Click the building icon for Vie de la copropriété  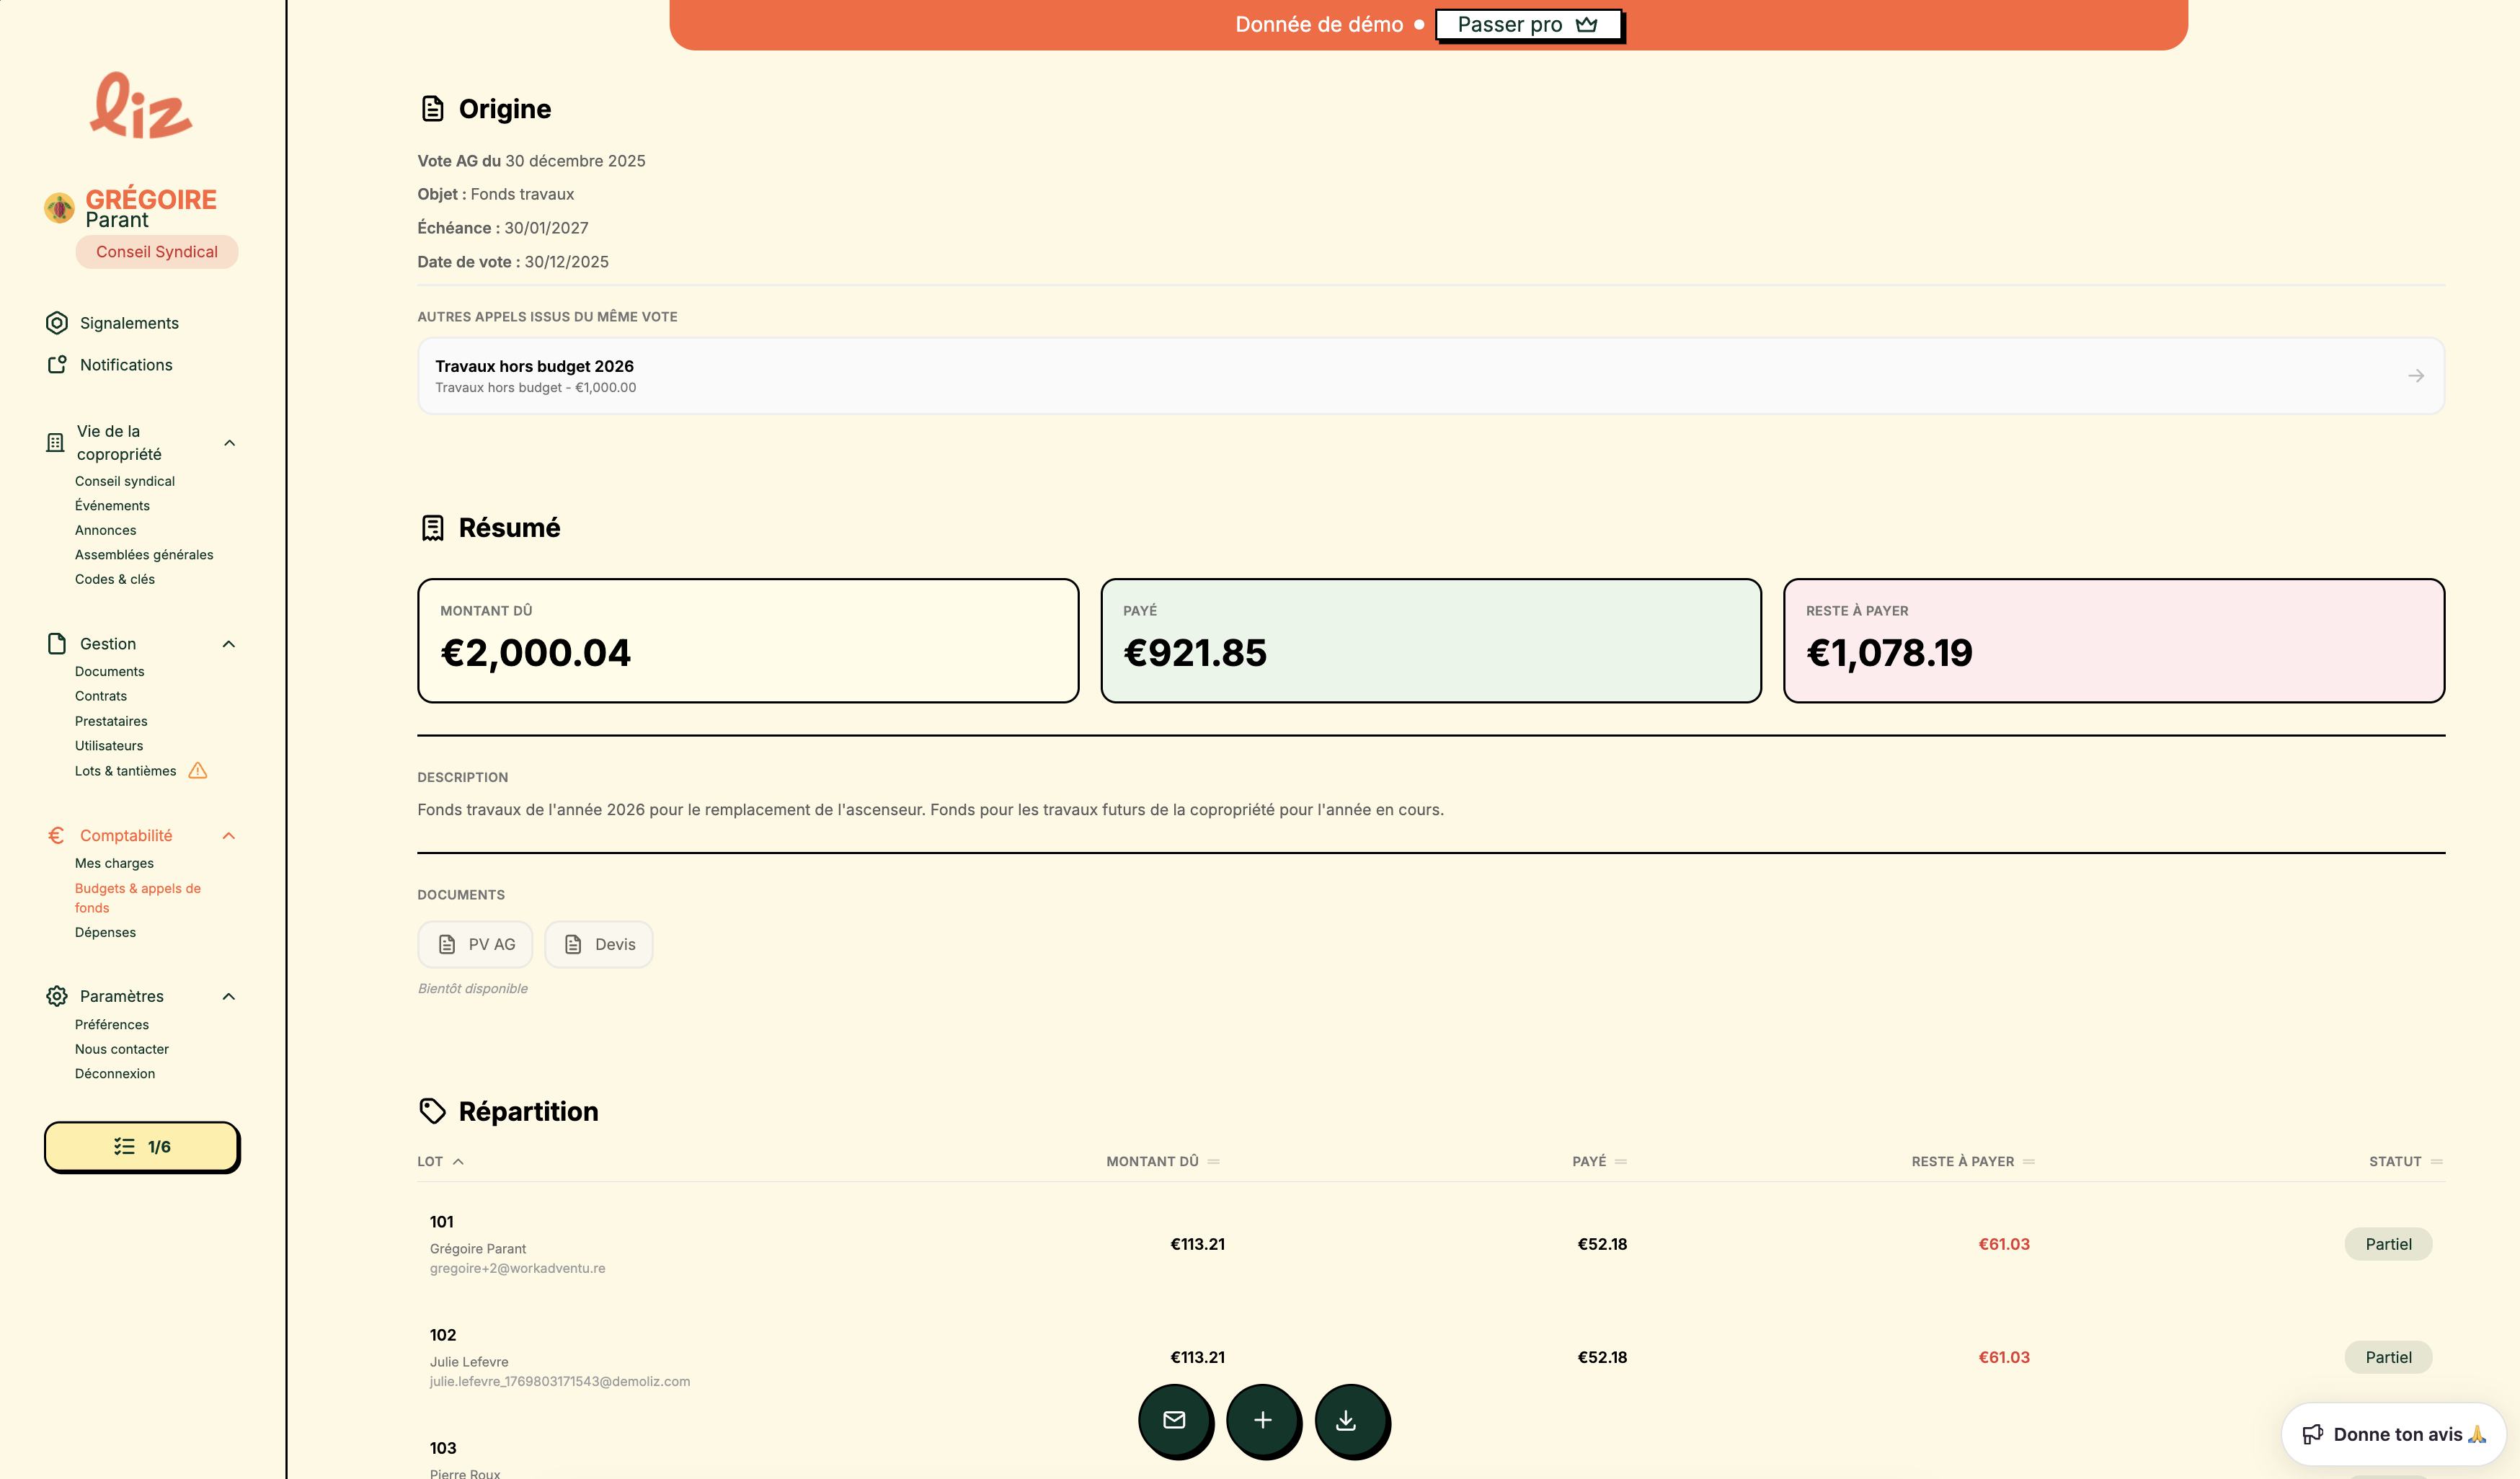pyautogui.click(x=55, y=442)
